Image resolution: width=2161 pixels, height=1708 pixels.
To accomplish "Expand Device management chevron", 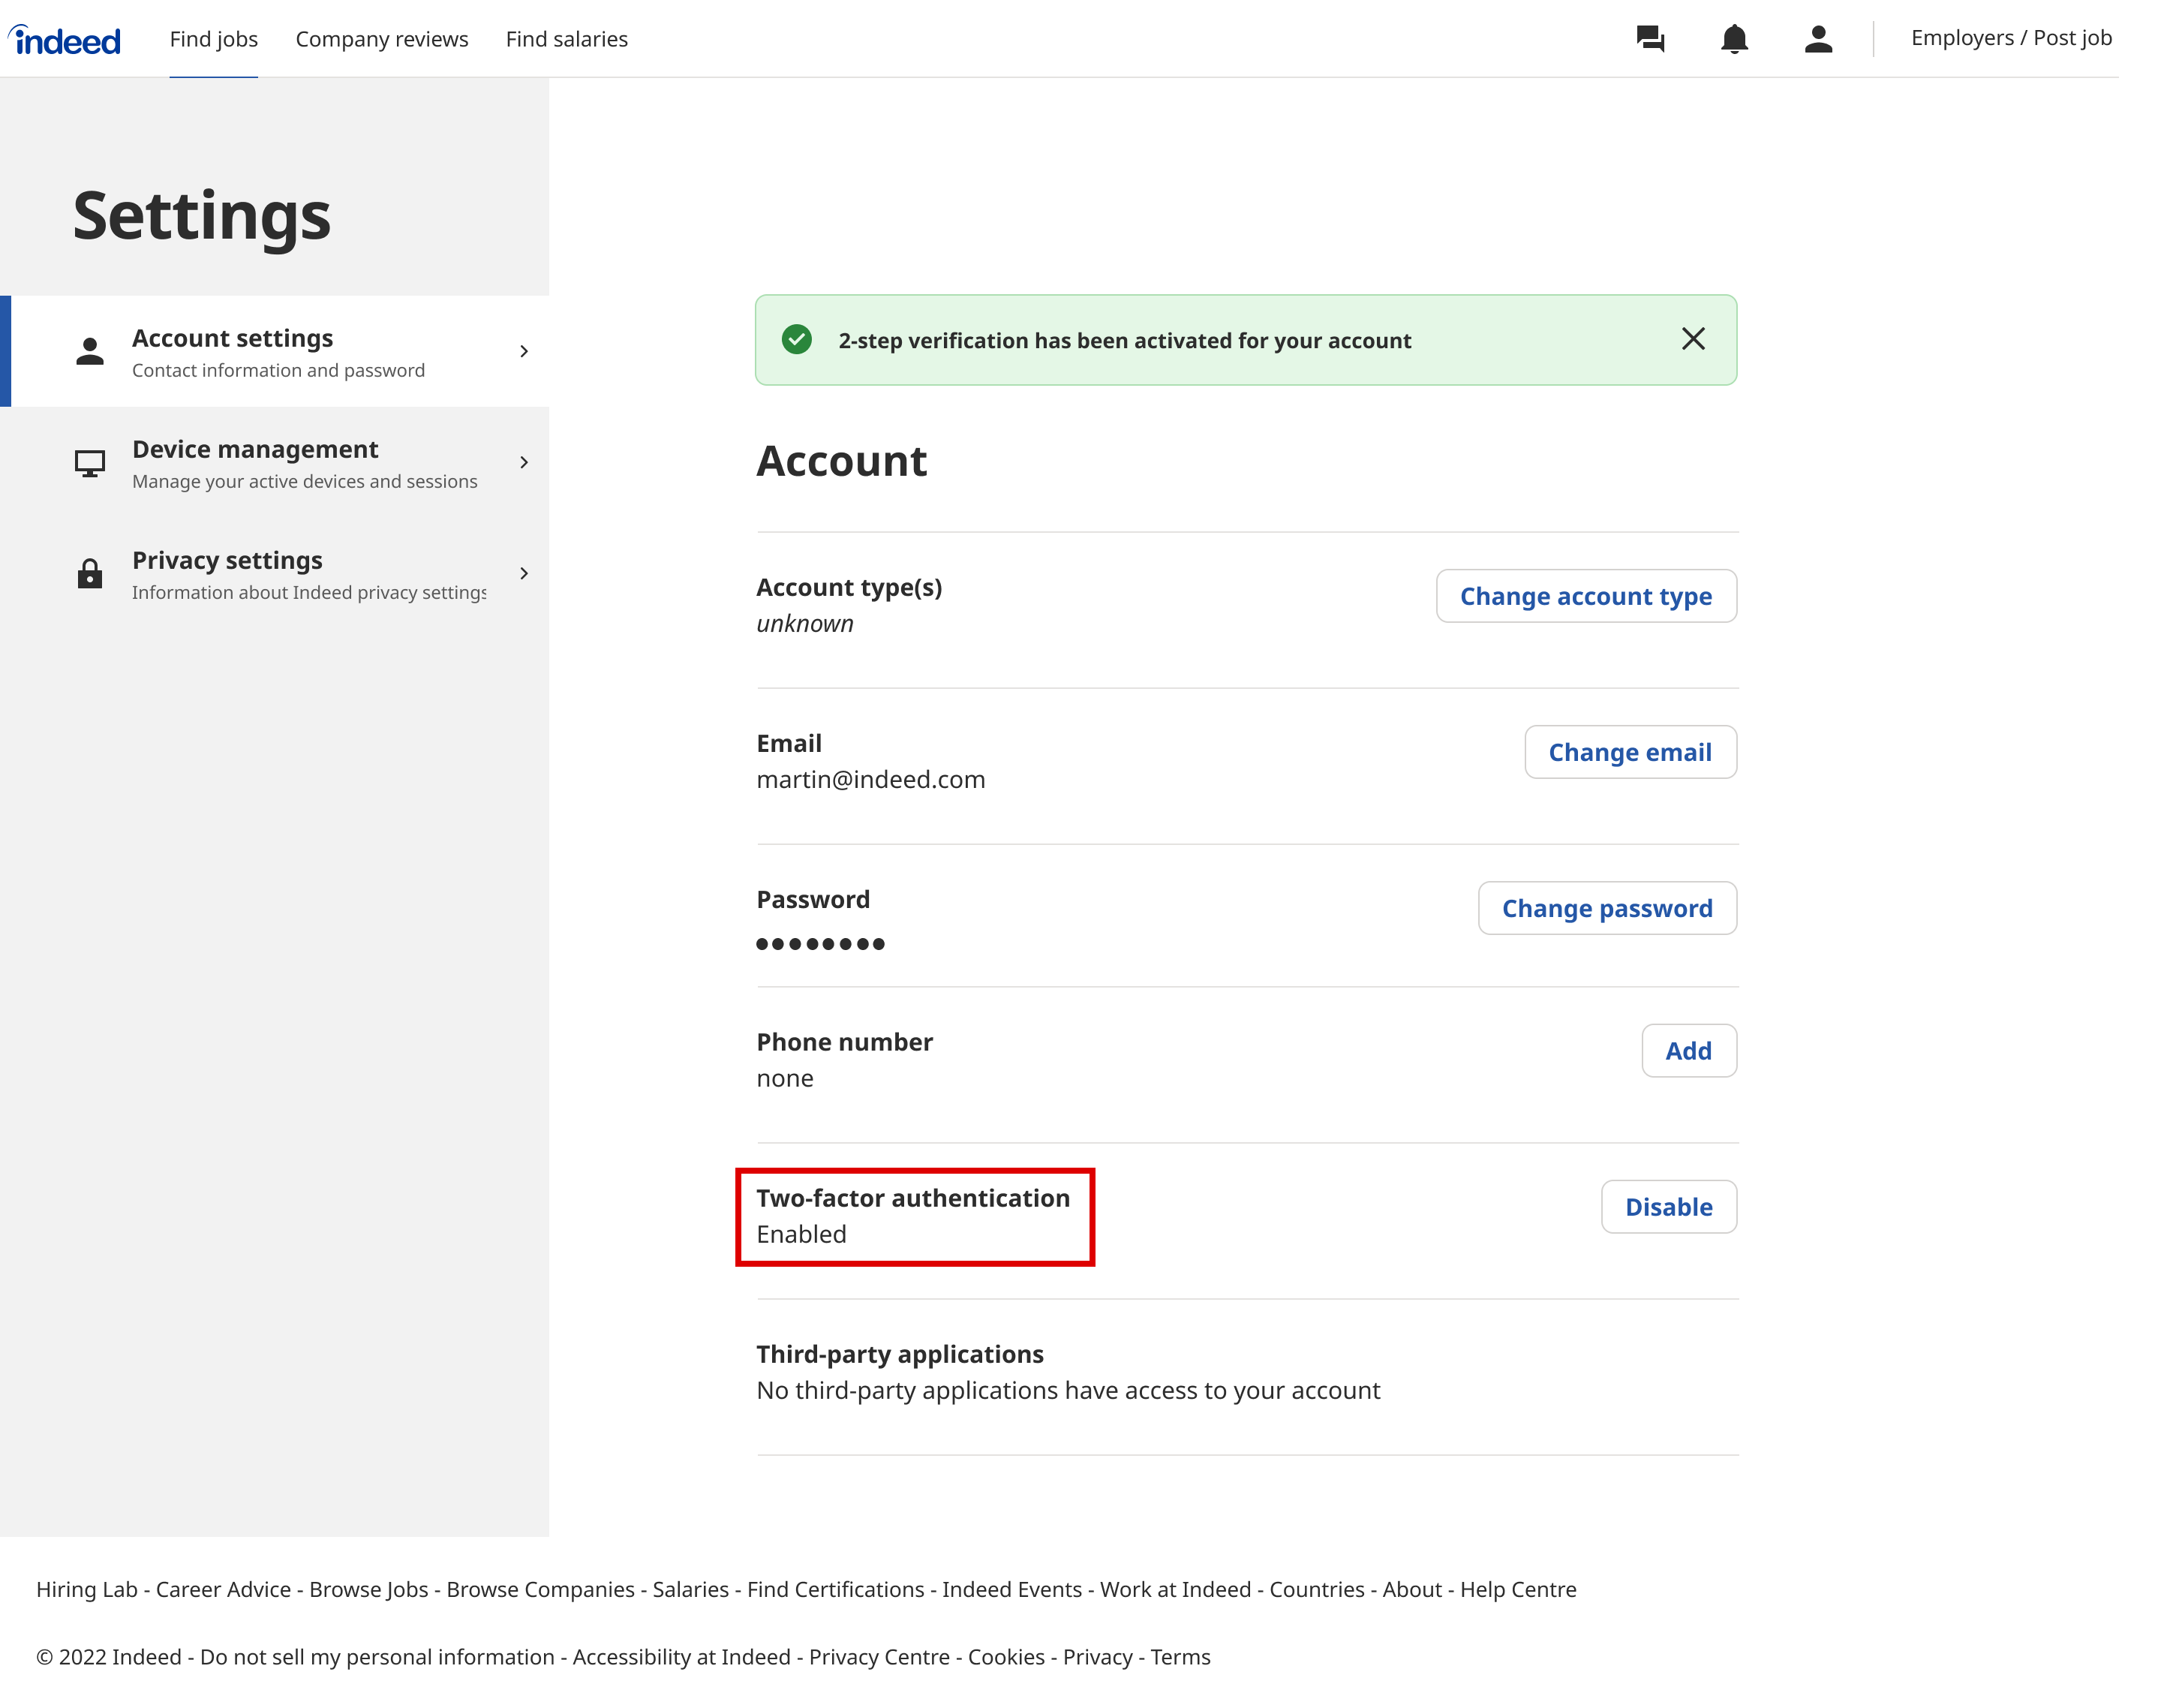I will [523, 463].
